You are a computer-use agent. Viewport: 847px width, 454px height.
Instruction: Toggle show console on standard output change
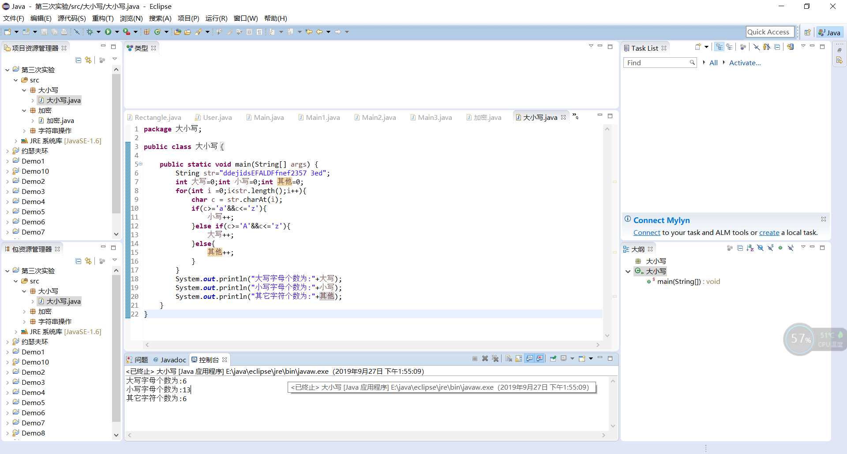[x=529, y=358]
